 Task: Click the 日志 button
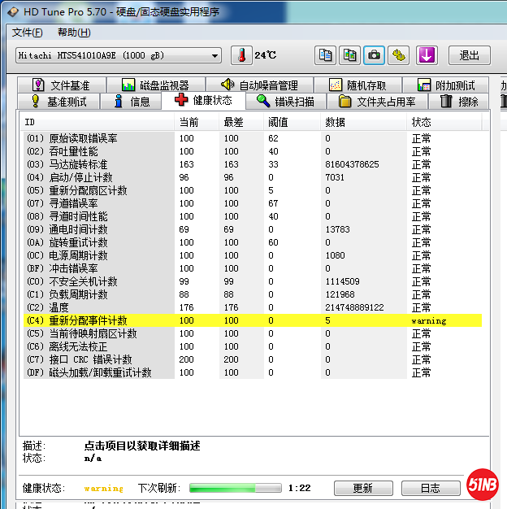[430, 488]
